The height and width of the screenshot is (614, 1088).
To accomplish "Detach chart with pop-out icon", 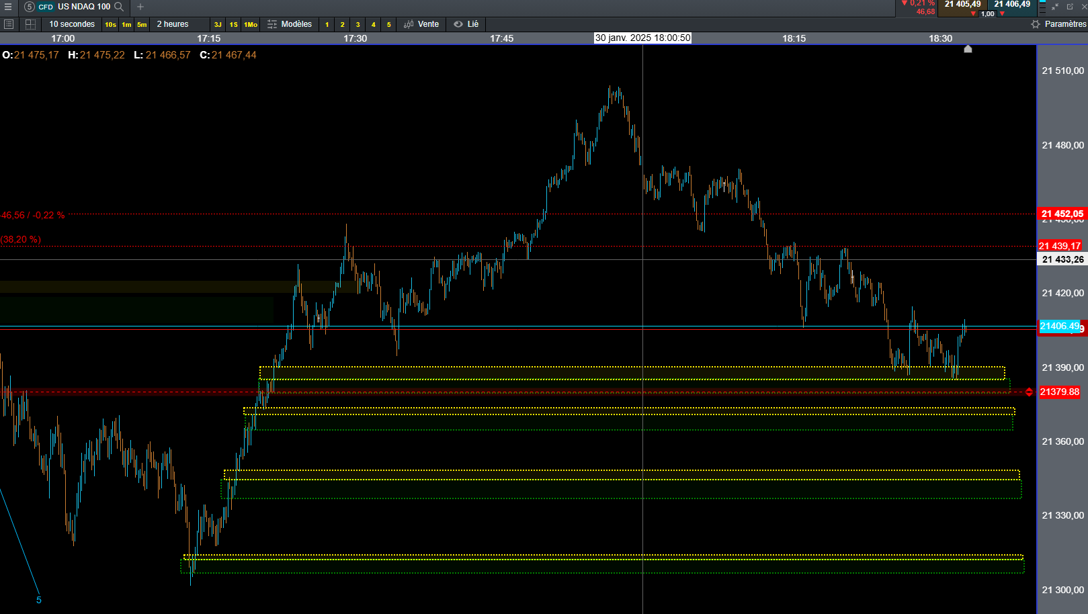I will (1071, 7).
